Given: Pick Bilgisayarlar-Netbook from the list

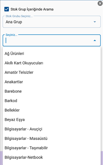Looking at the screenshot, I should tap(52, 157).
